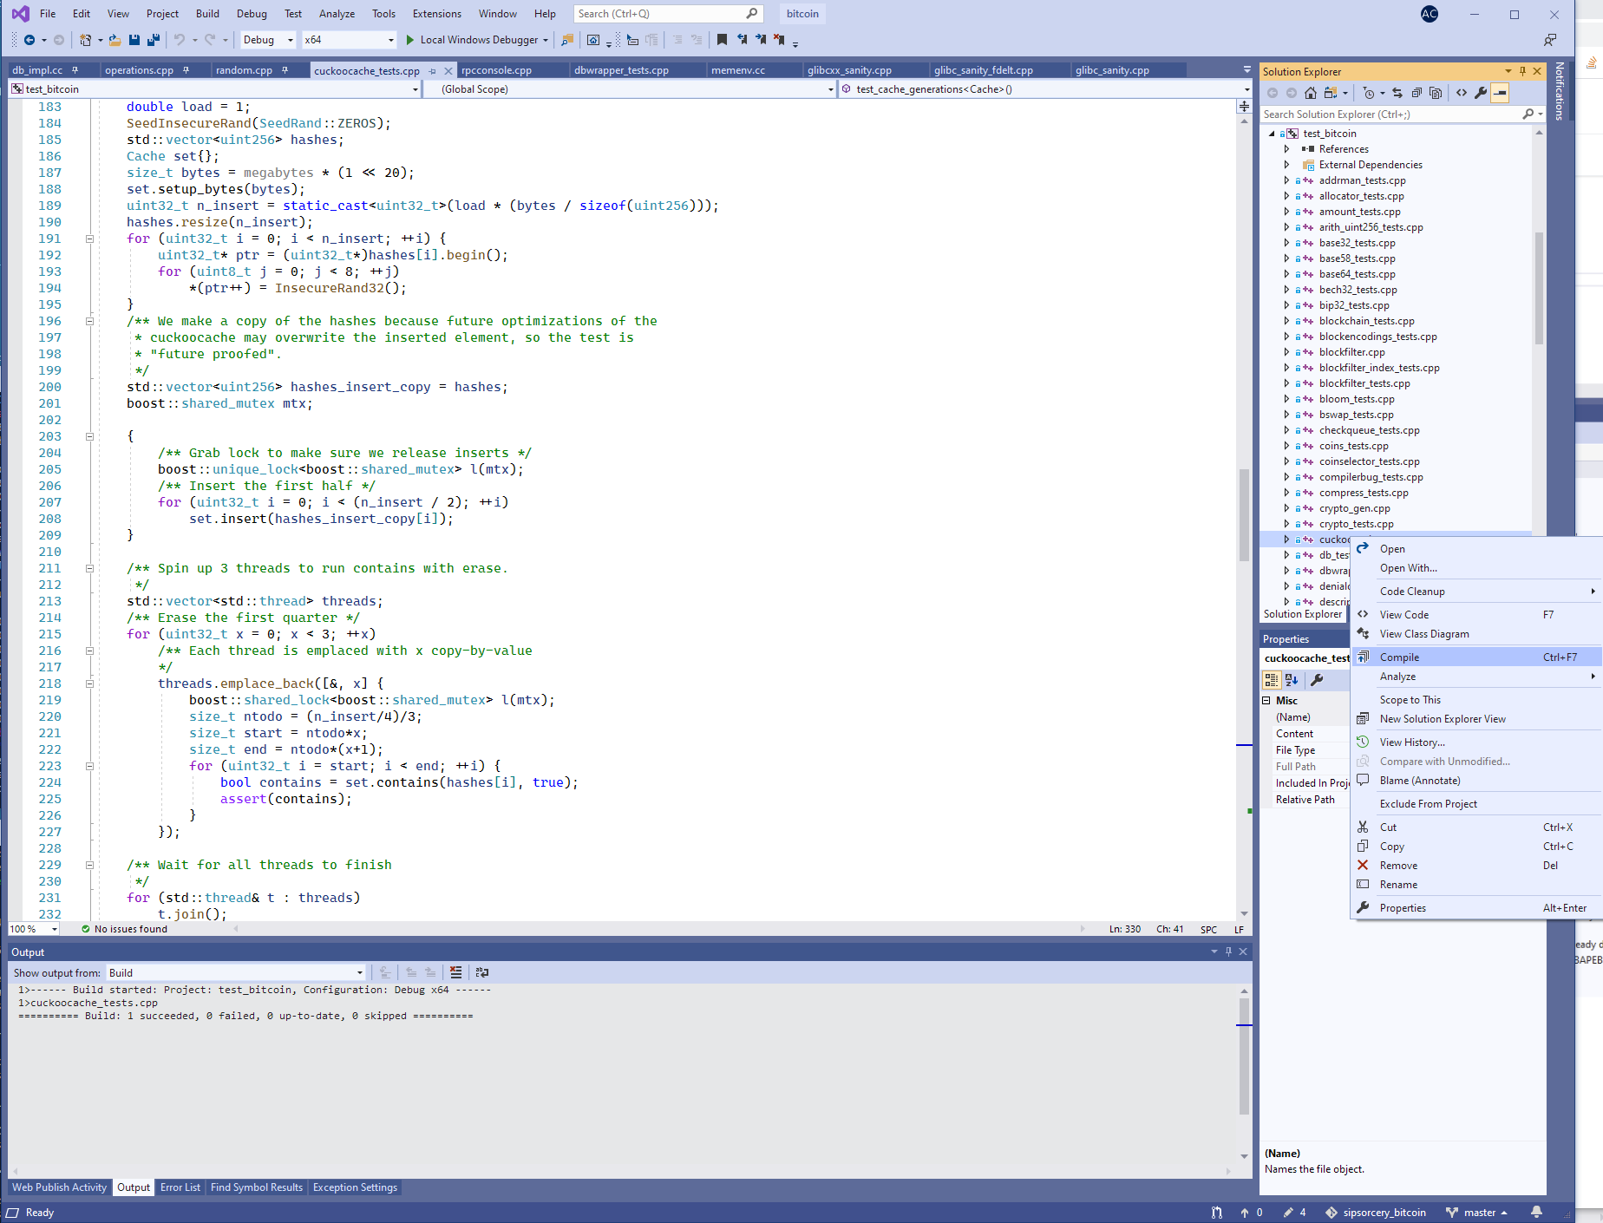Expand the References node under test_bitcoin
Image resolution: width=1603 pixels, height=1223 pixels.
pos(1287,148)
